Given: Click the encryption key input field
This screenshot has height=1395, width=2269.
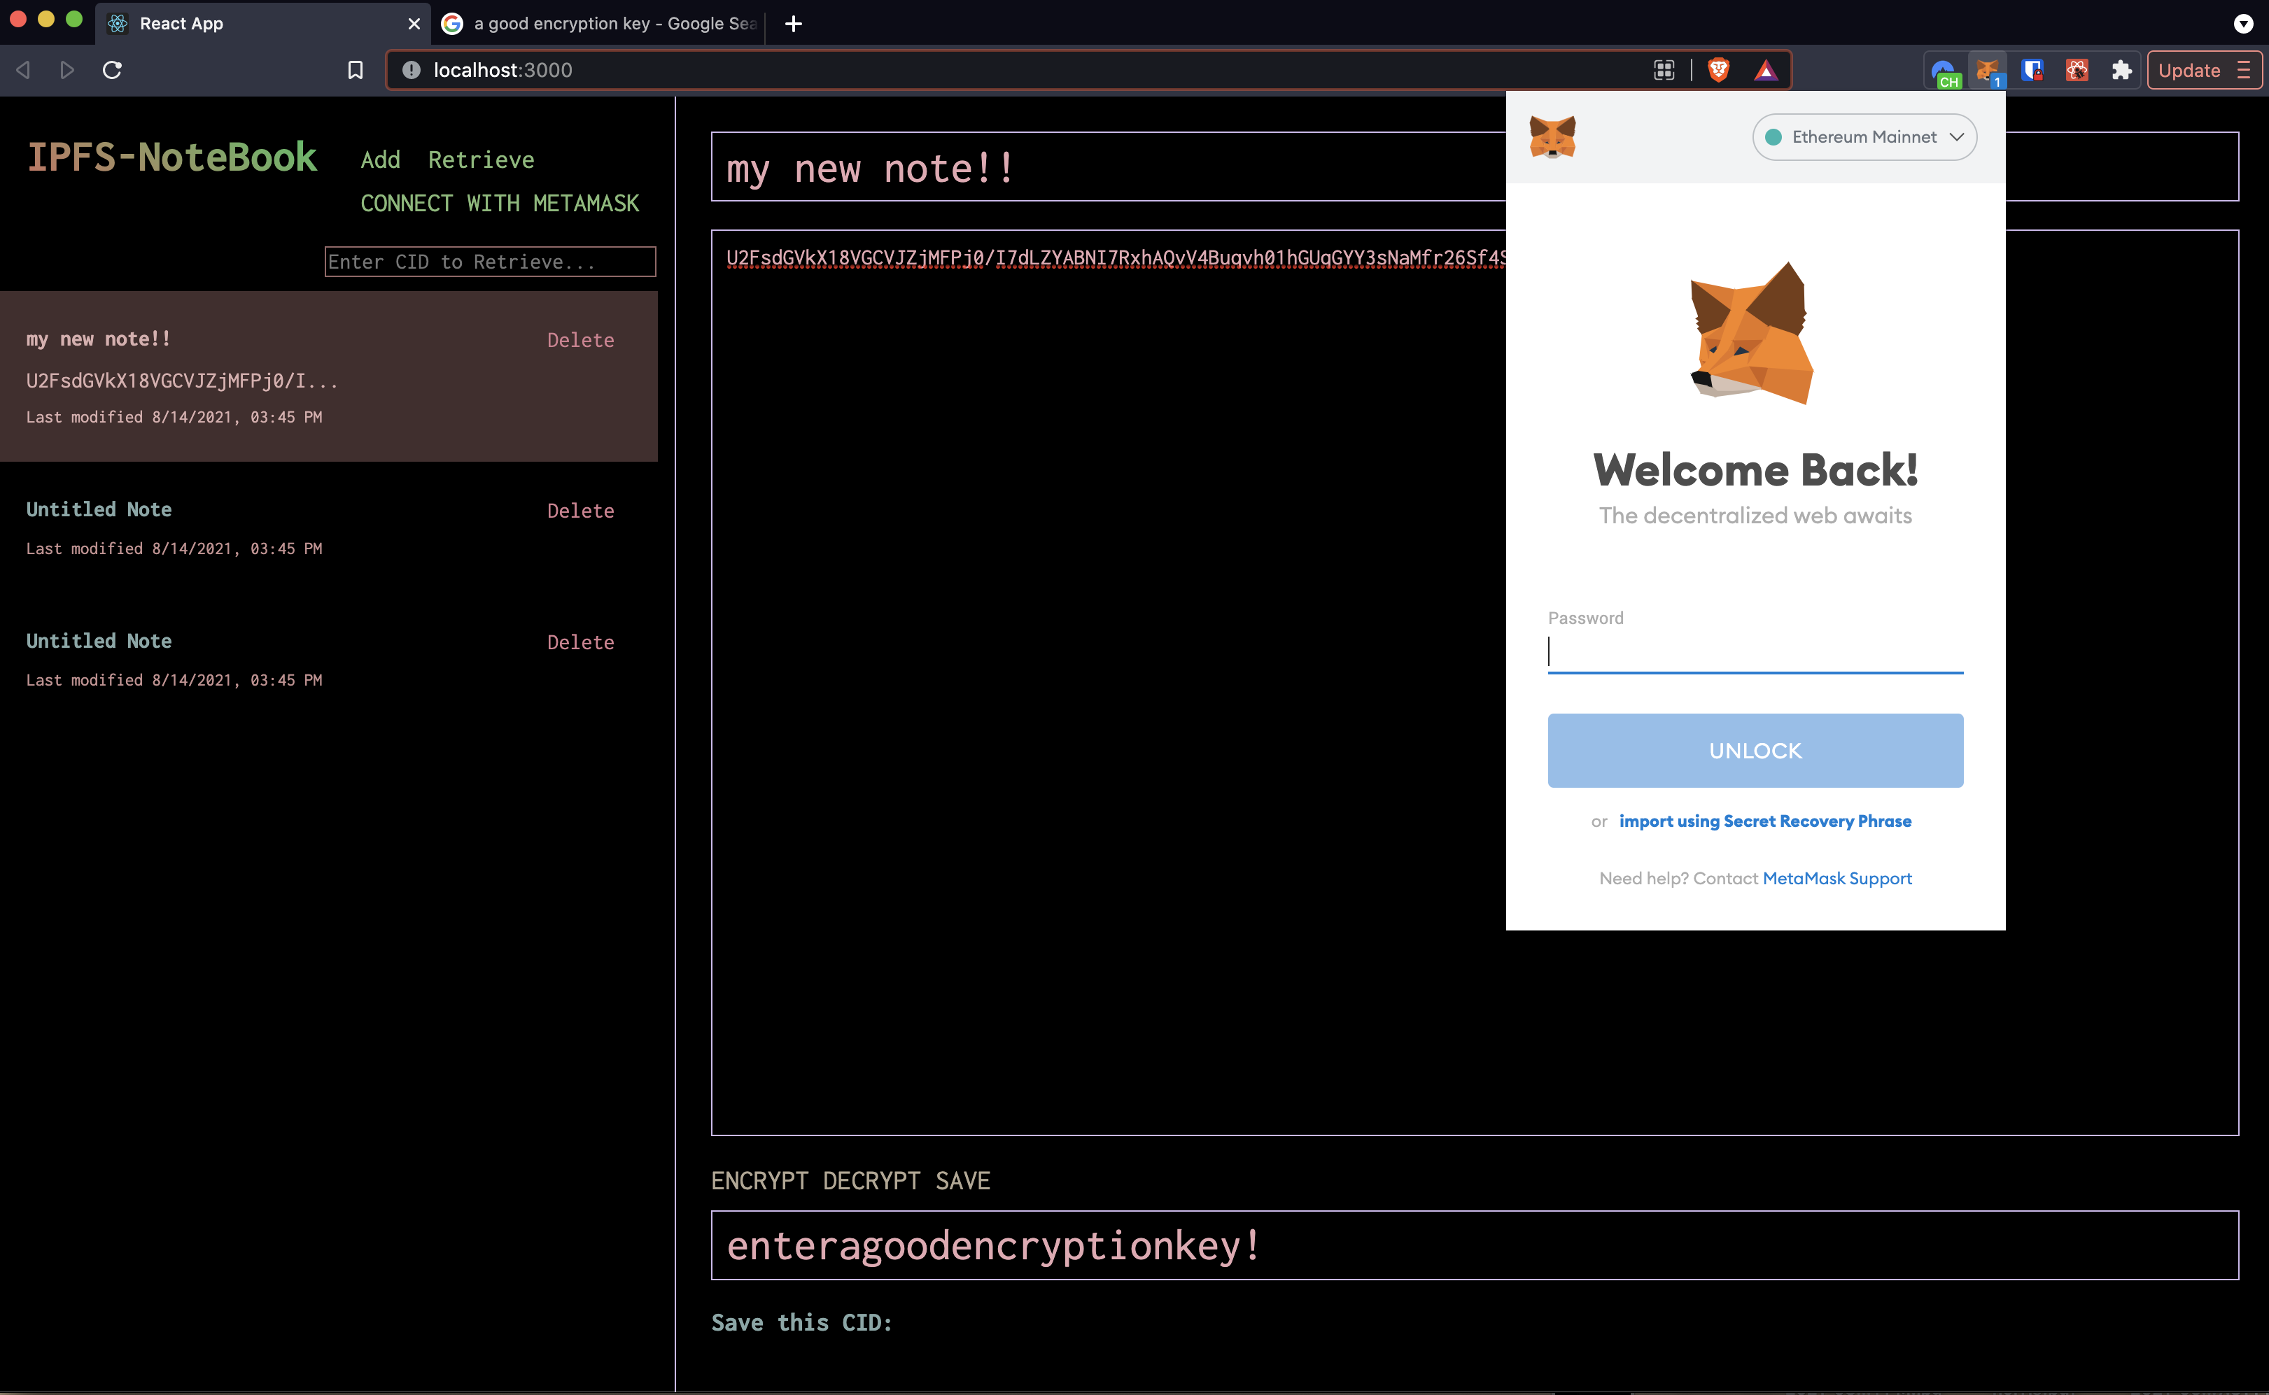Looking at the screenshot, I should (1475, 1245).
